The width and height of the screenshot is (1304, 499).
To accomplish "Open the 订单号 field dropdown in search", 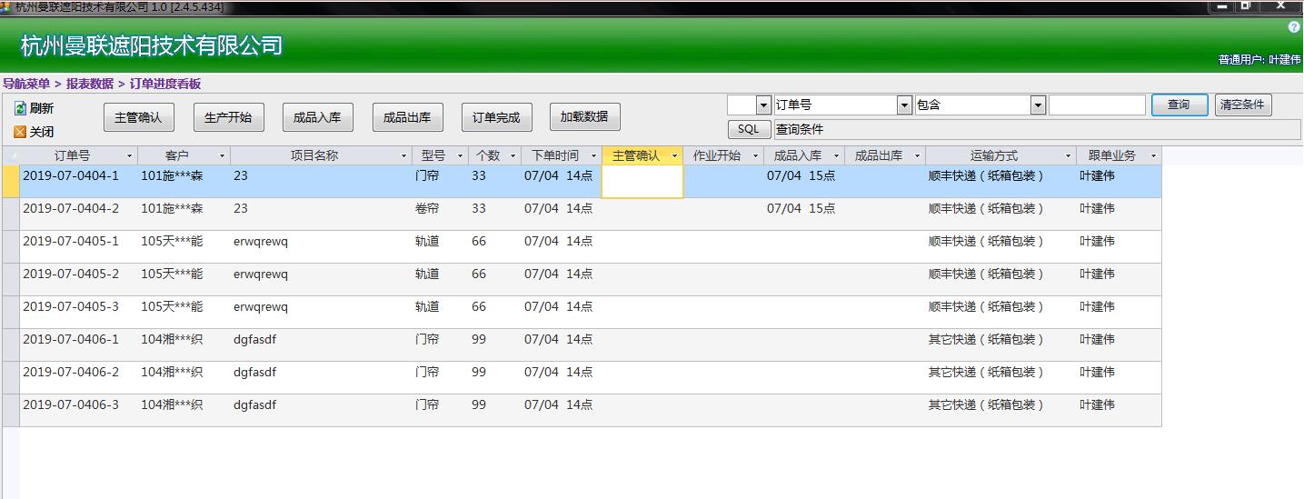I will point(904,105).
